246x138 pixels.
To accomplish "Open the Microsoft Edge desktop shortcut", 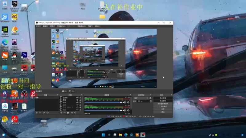I will [x=5, y=44].
